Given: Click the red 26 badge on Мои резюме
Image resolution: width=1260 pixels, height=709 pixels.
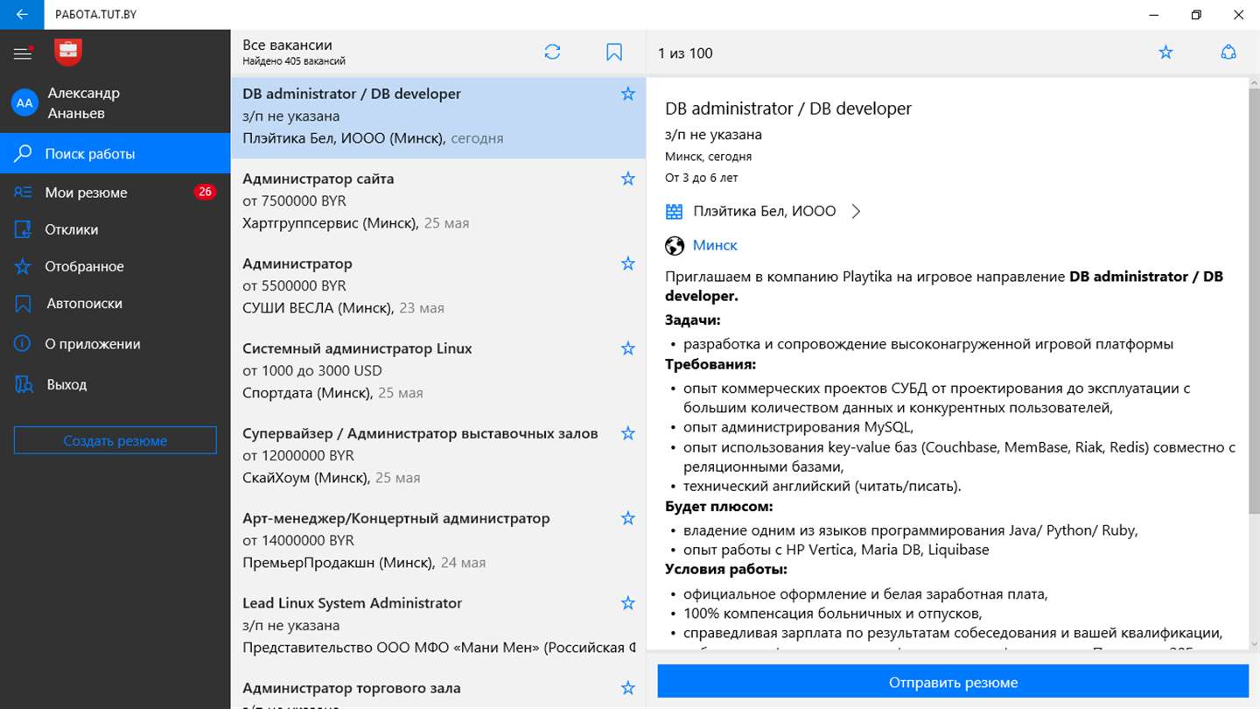Looking at the screenshot, I should pyautogui.click(x=205, y=193).
